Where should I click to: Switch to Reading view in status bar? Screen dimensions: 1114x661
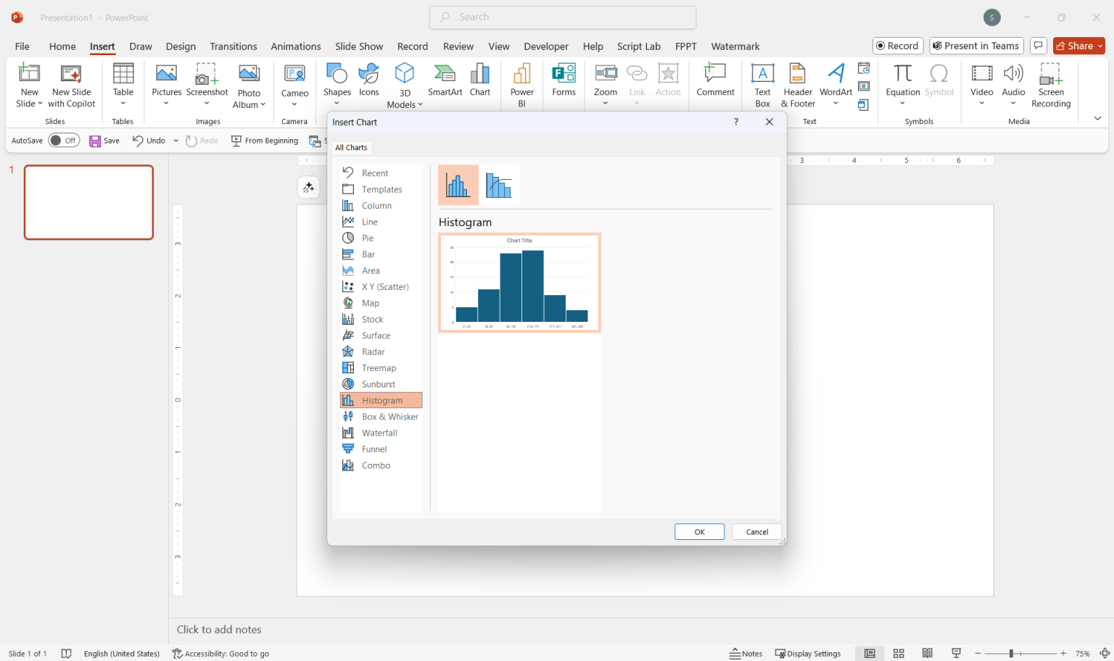point(927,653)
